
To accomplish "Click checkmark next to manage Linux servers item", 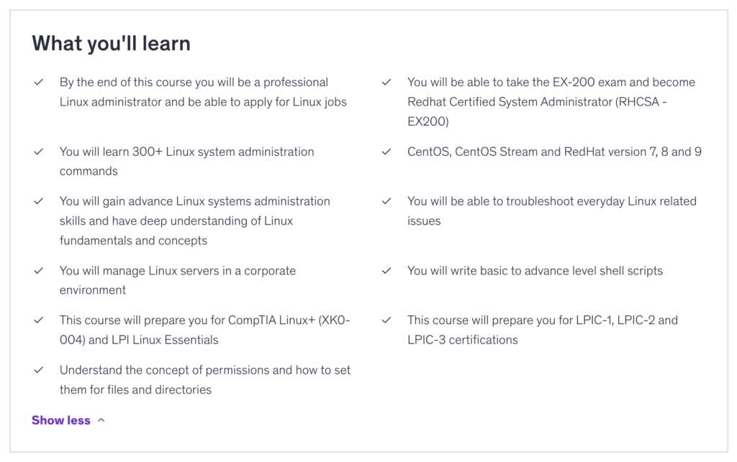I will pyautogui.click(x=39, y=271).
